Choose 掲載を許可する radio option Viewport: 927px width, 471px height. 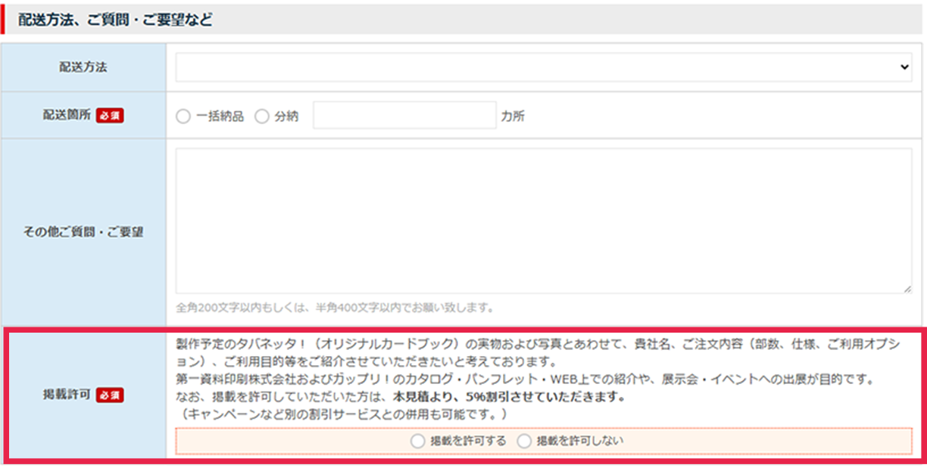417,442
